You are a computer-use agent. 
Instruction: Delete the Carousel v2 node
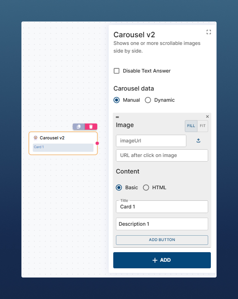tap(91, 127)
